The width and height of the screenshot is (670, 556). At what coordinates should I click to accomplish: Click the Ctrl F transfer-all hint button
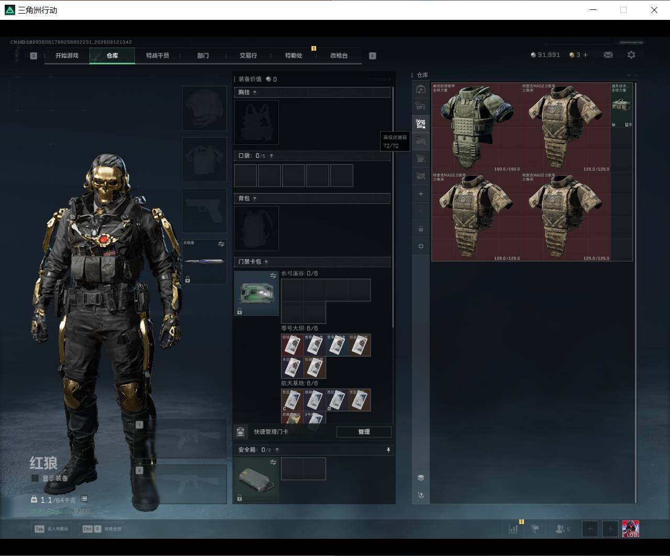(x=102, y=529)
